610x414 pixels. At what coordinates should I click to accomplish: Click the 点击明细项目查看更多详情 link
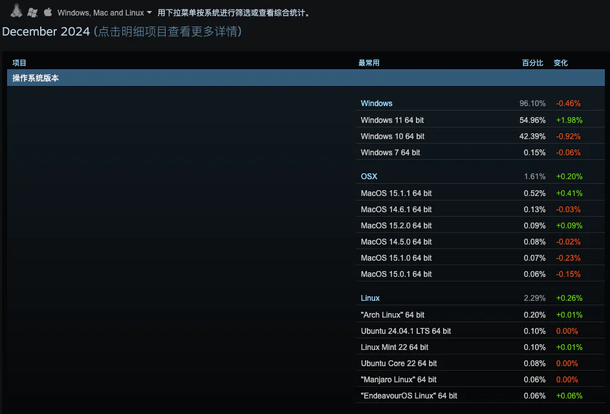(168, 32)
